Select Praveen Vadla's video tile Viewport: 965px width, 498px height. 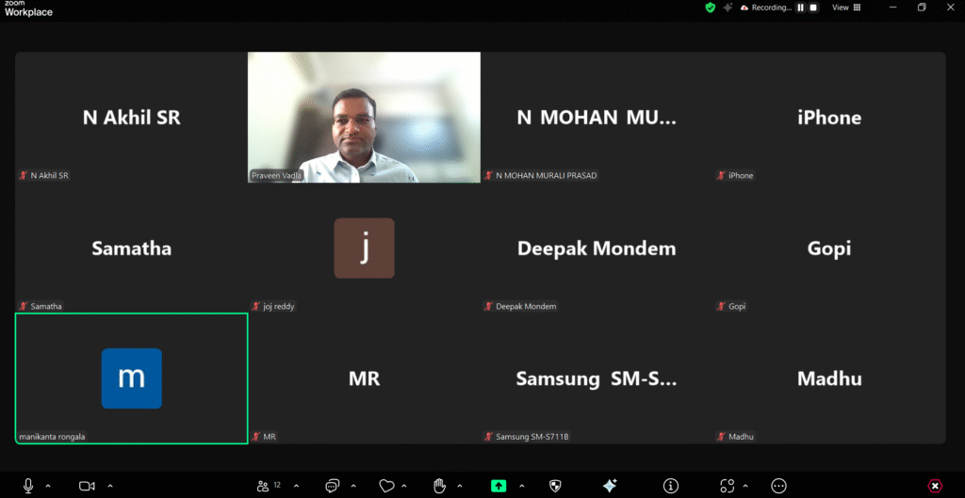(364, 117)
